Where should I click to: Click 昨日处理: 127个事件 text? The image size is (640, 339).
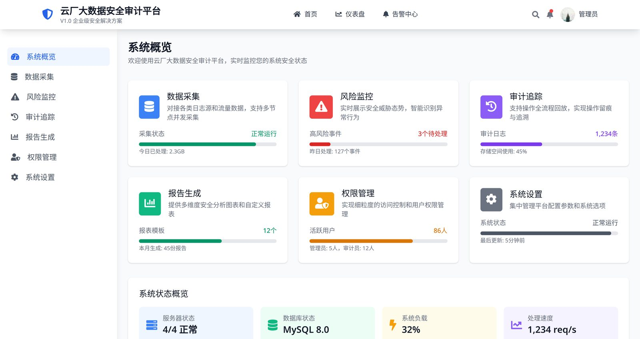[335, 152]
